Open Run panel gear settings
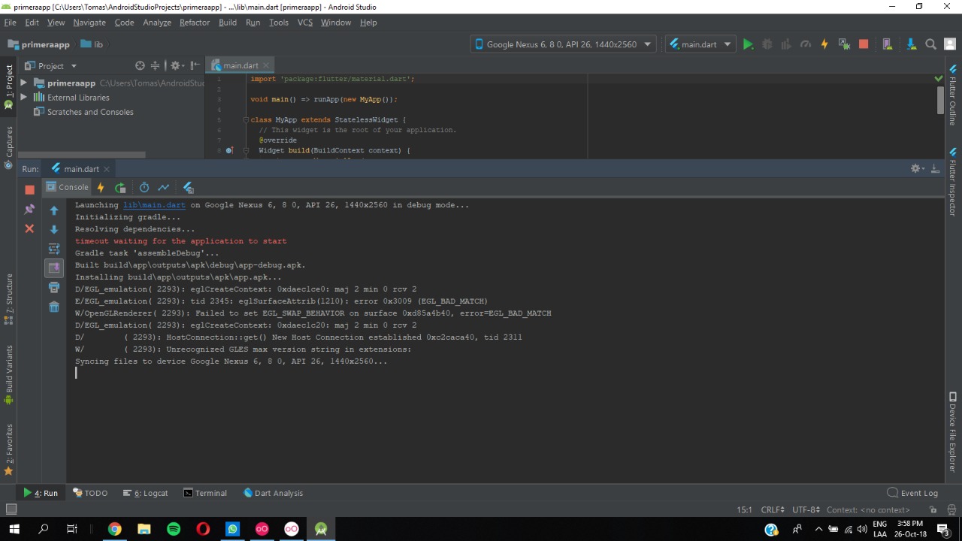Viewport: 962px width, 541px height. (918, 169)
